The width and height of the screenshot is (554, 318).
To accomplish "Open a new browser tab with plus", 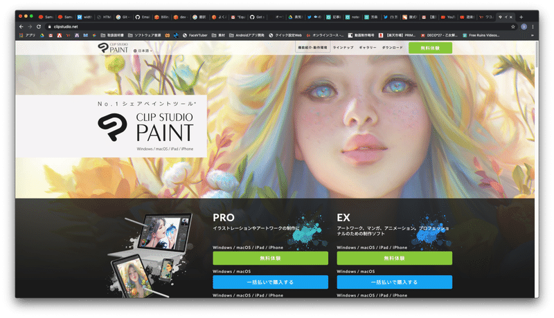I will [x=521, y=17].
